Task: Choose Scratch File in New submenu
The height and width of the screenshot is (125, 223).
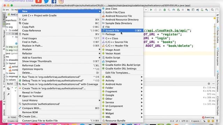Action: click(122, 31)
